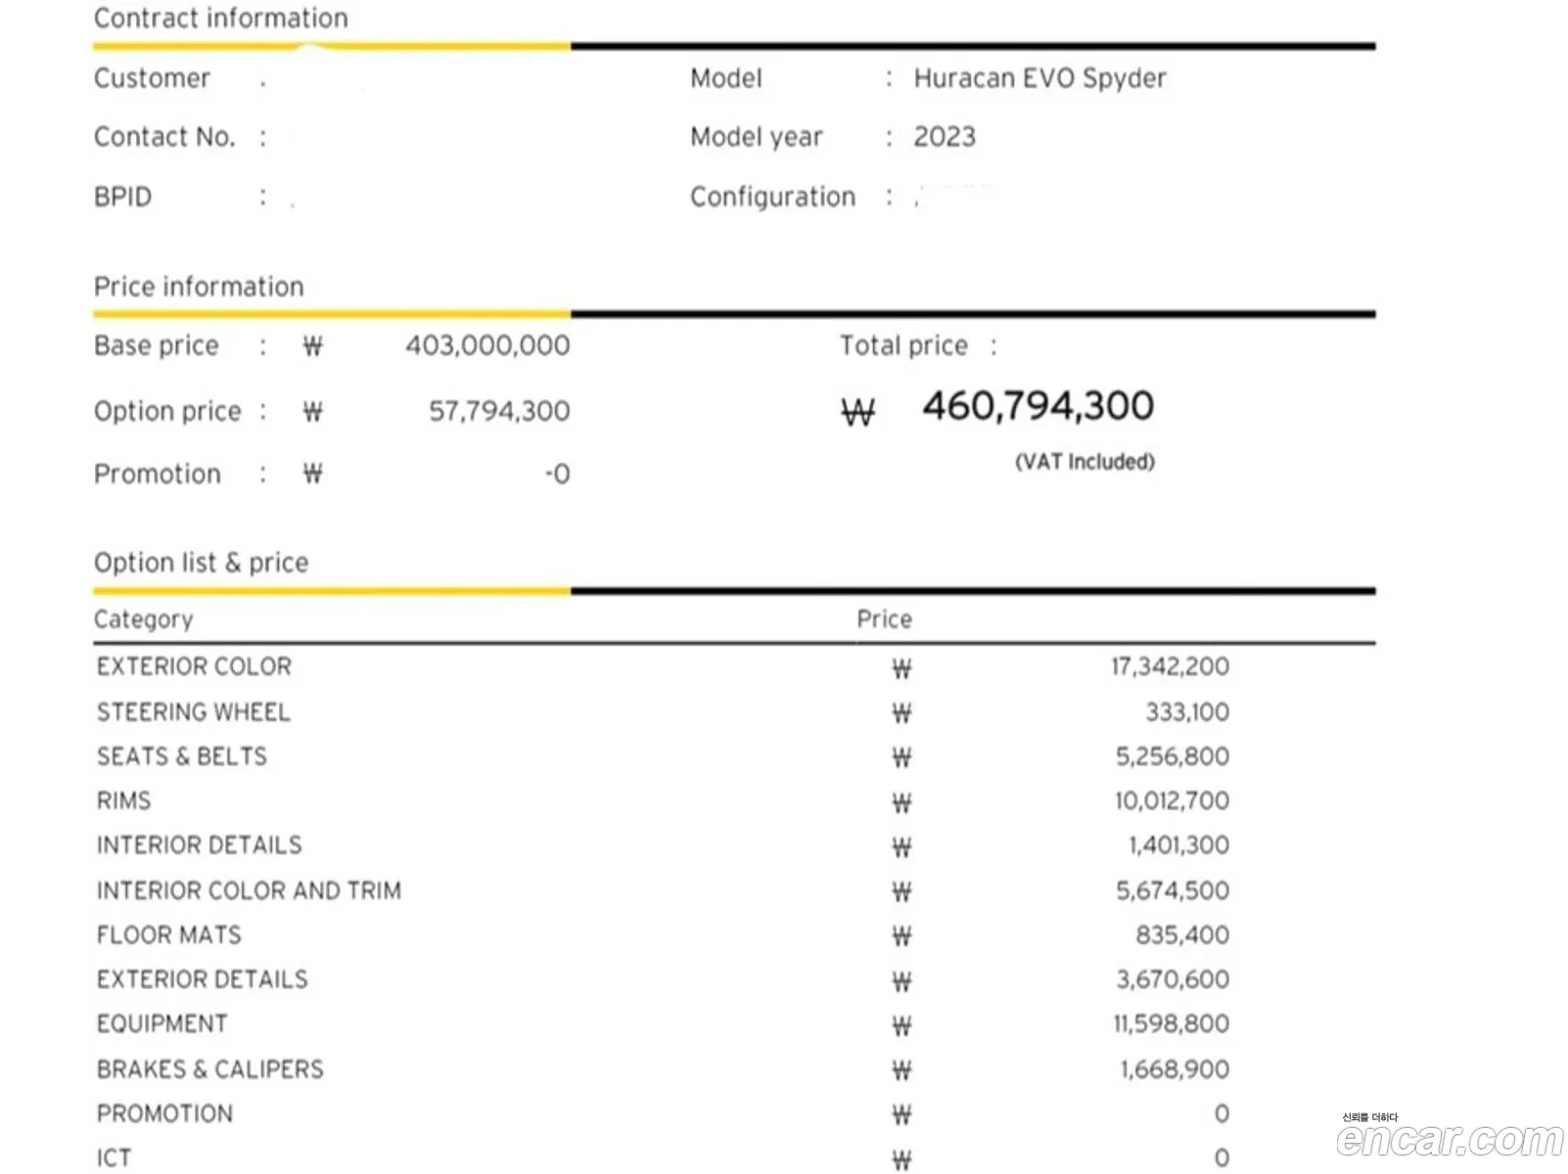Click the 'Customer' field label
The height and width of the screenshot is (1174, 1568).
pos(152,78)
